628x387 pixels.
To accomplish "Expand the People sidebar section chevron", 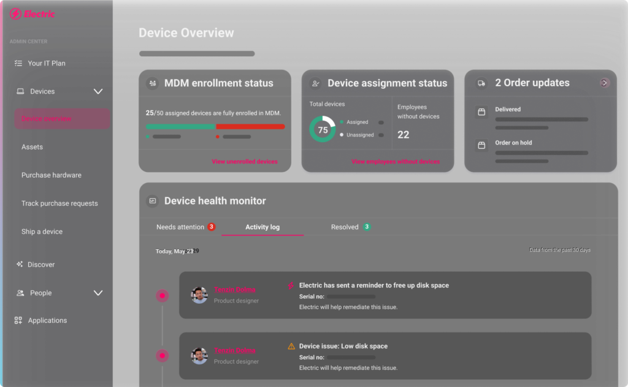I will click(x=98, y=293).
